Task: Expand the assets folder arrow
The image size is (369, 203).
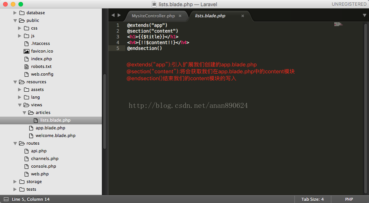Action: (20, 89)
